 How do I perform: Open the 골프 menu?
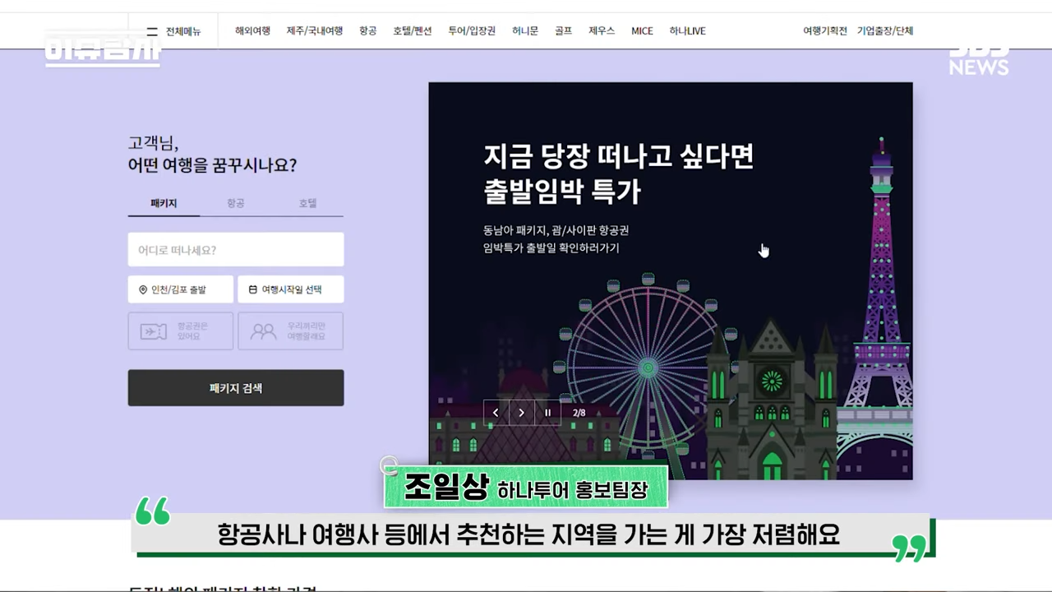coord(563,31)
